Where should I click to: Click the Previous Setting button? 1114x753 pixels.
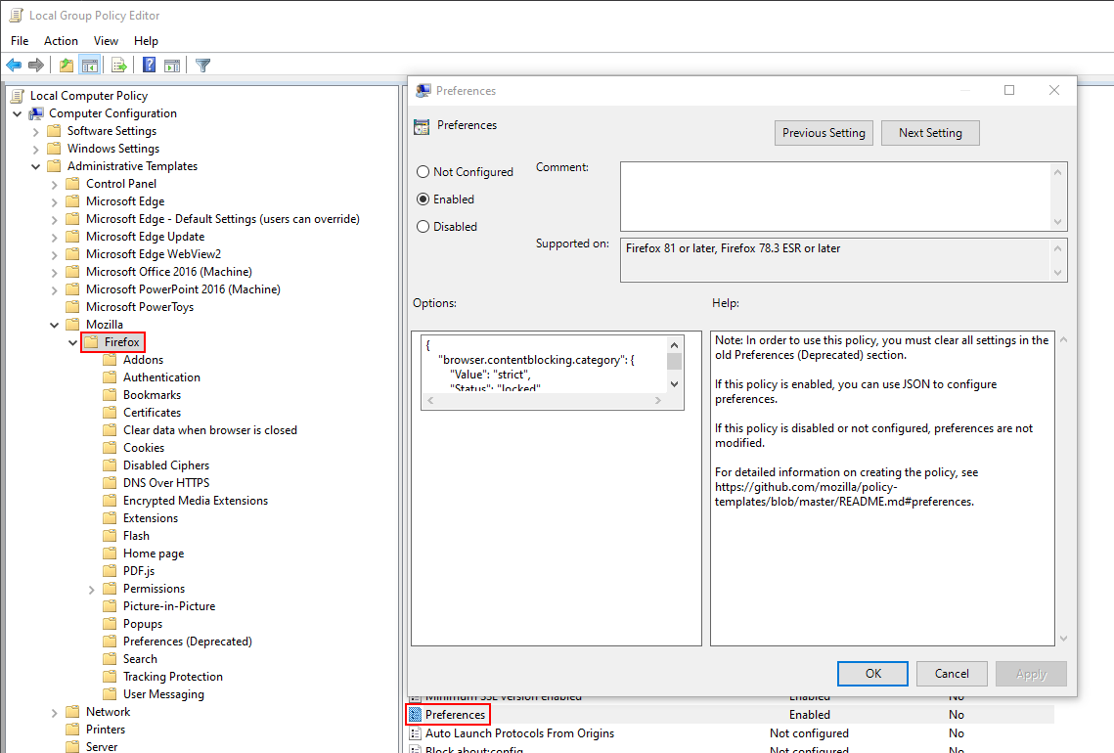point(824,133)
